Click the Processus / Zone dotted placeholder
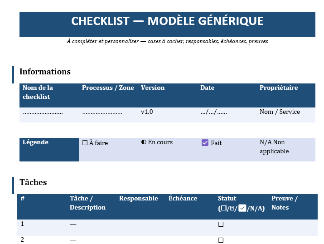The width and height of the screenshot is (324, 244). 102,112
